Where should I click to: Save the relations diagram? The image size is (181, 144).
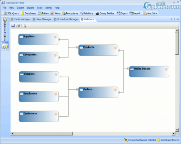tap(13, 26)
